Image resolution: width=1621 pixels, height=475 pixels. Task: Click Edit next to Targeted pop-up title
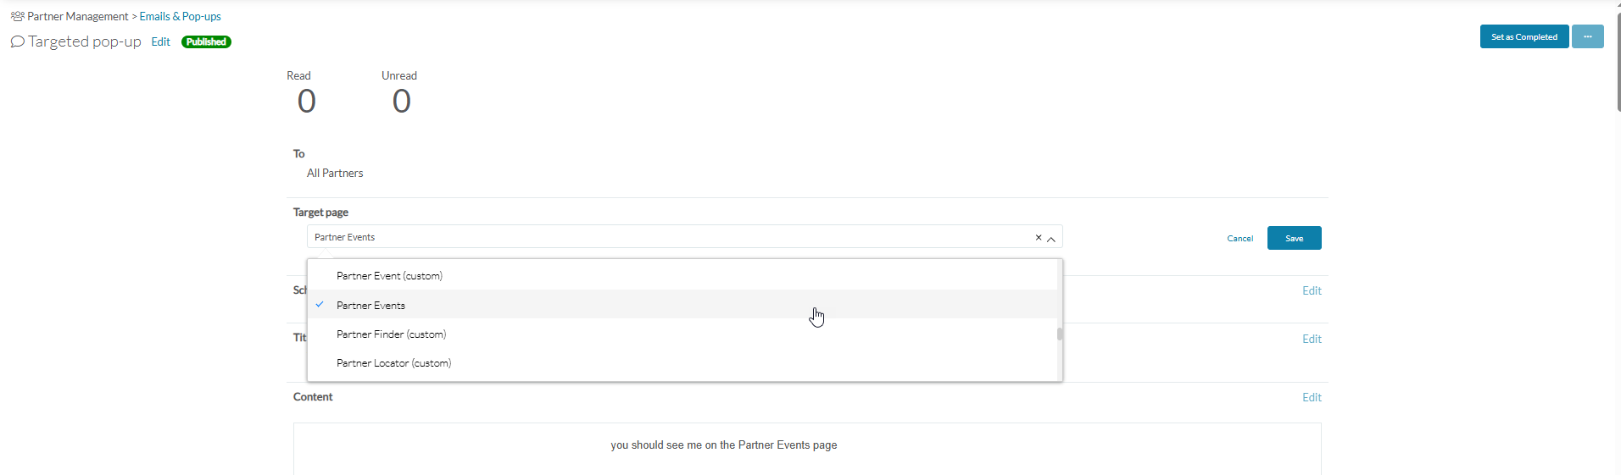click(160, 41)
